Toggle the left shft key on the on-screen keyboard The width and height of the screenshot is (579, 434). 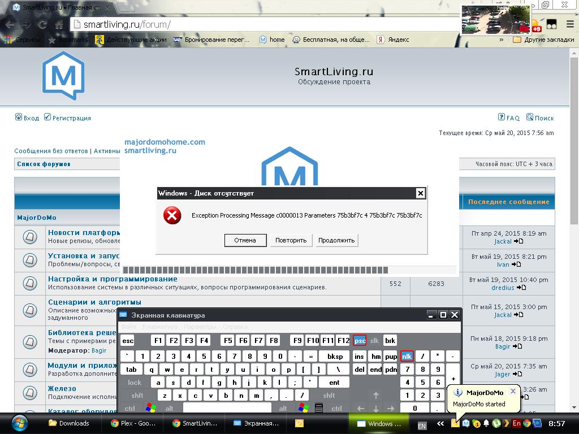(x=137, y=395)
